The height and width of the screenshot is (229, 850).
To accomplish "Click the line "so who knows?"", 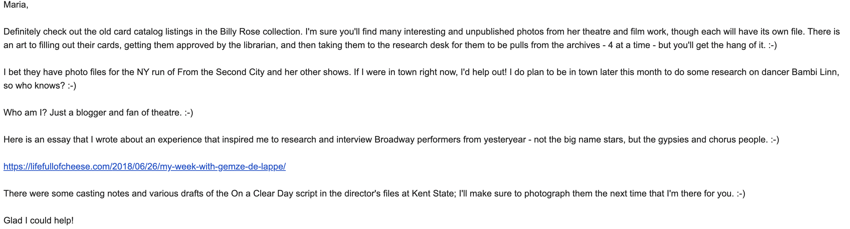I will 34,86.
